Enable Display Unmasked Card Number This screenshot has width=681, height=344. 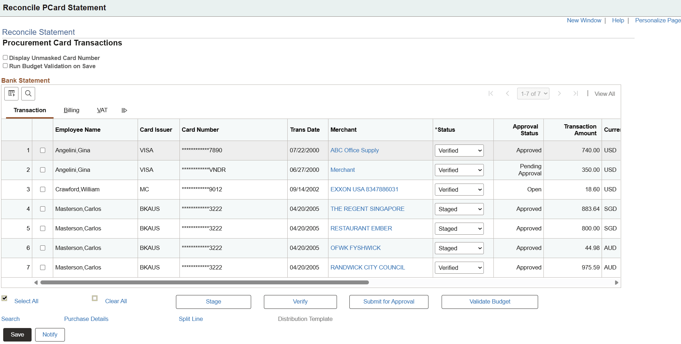coord(5,57)
